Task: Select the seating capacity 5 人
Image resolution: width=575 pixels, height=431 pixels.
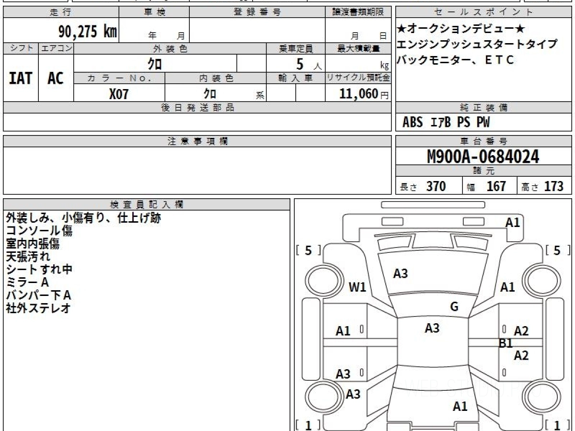Action: point(309,64)
